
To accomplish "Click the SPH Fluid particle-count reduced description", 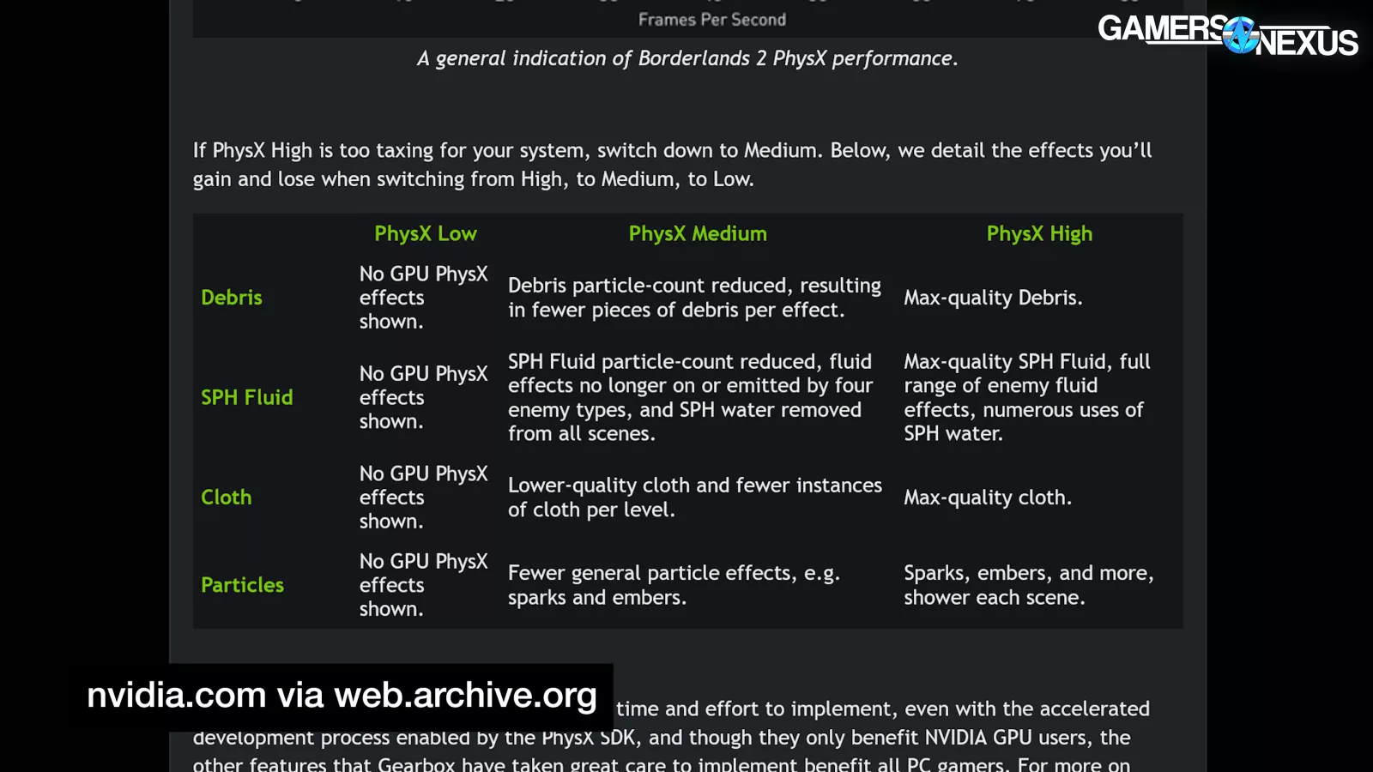I will coord(690,397).
